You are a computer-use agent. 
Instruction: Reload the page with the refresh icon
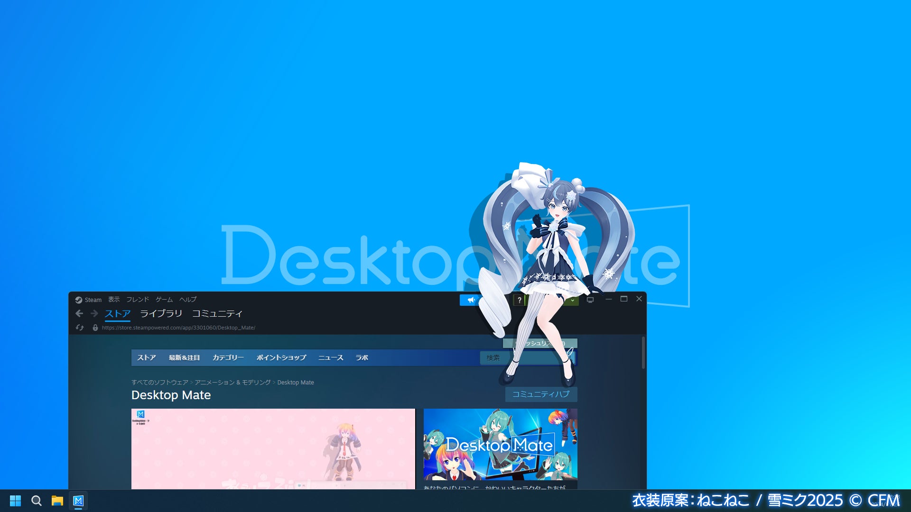point(80,328)
